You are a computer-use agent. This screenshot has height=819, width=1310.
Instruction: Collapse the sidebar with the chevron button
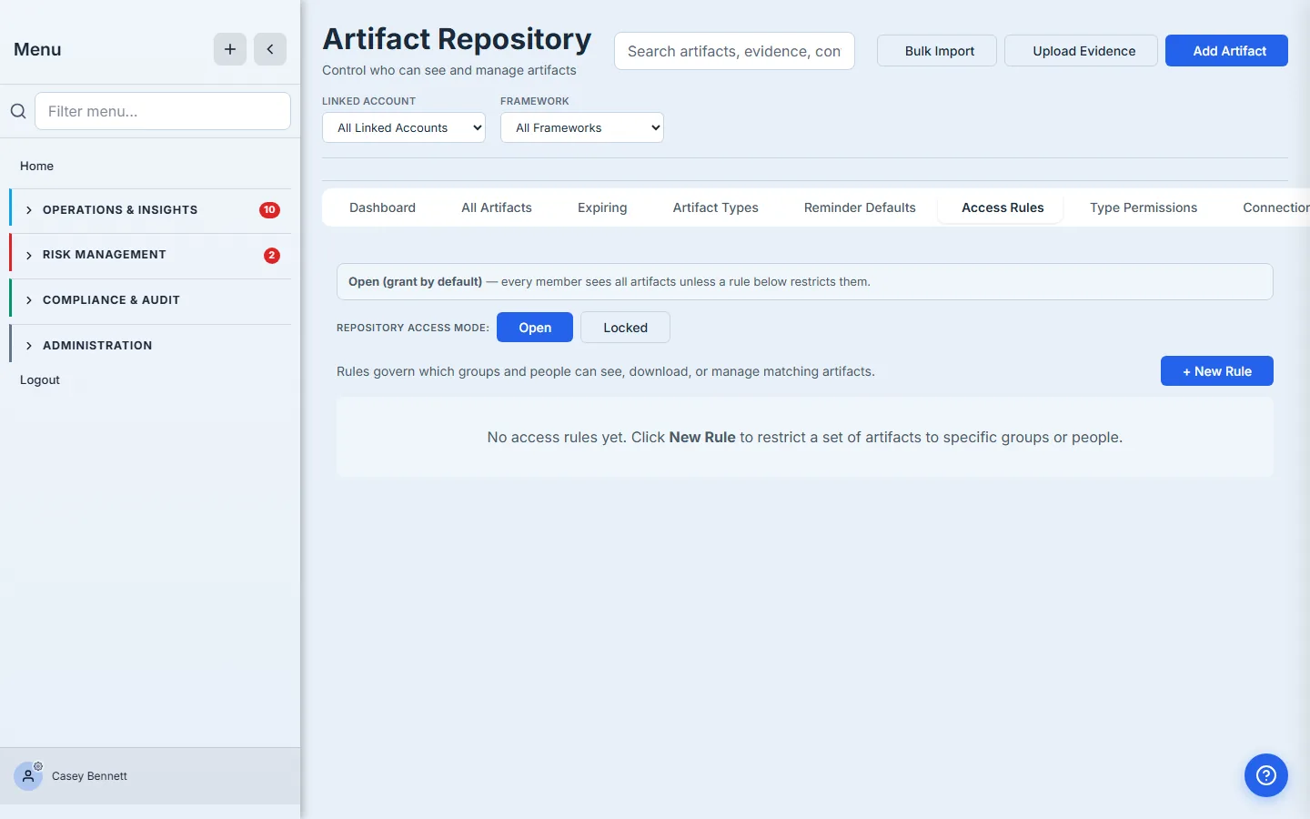pos(270,49)
